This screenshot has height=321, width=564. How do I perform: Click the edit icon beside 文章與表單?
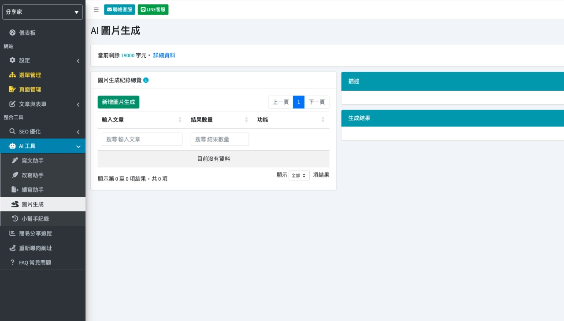[12, 104]
